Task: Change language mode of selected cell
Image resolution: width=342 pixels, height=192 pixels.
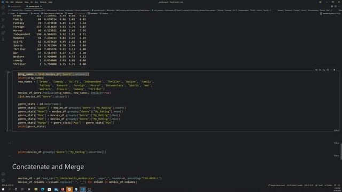Action: [x=336, y=130]
